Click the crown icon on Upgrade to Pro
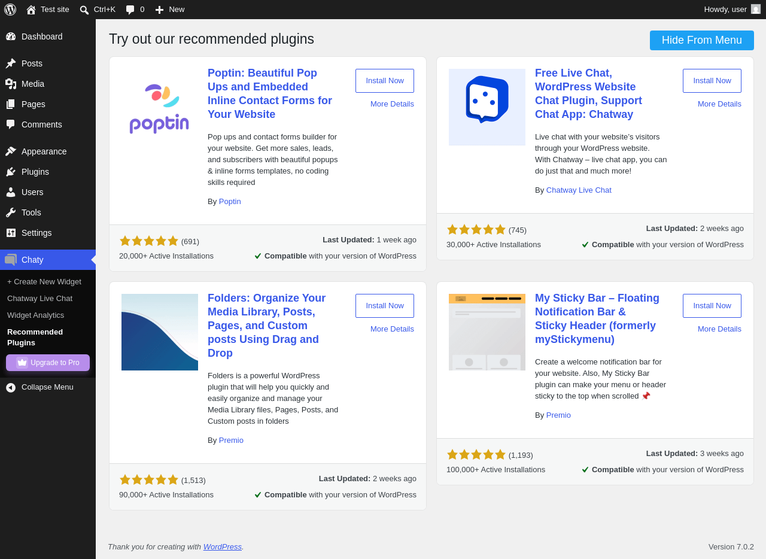 tap(22, 363)
